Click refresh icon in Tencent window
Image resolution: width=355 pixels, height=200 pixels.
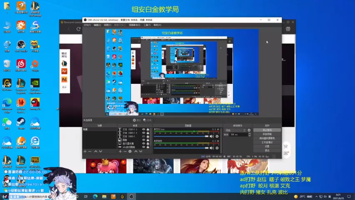[x=79, y=29]
